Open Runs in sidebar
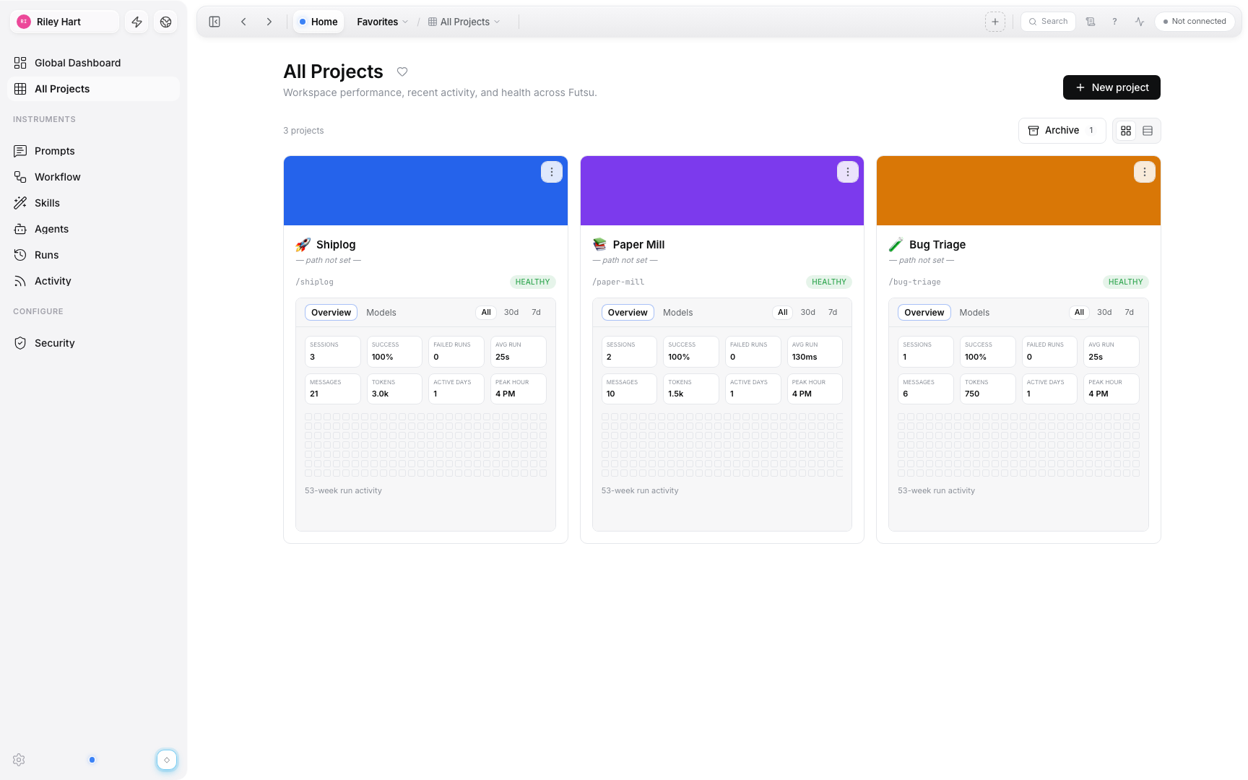Screen dimensions: 1248x780 coord(93,255)
